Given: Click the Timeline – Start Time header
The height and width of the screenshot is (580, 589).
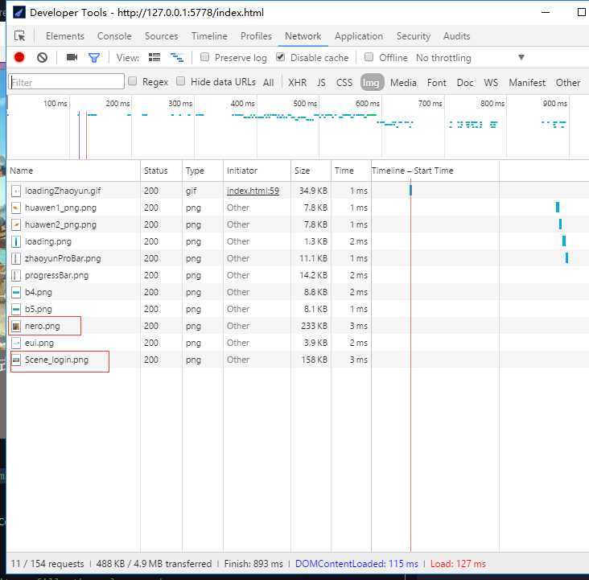Looking at the screenshot, I should [x=413, y=171].
